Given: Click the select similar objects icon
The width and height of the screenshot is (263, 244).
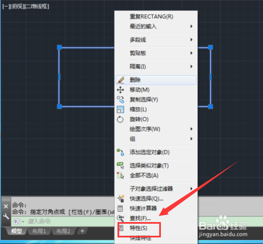Looking at the screenshot, I should (120, 166).
